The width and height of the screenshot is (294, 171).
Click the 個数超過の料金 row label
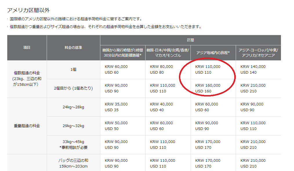coord(27,79)
